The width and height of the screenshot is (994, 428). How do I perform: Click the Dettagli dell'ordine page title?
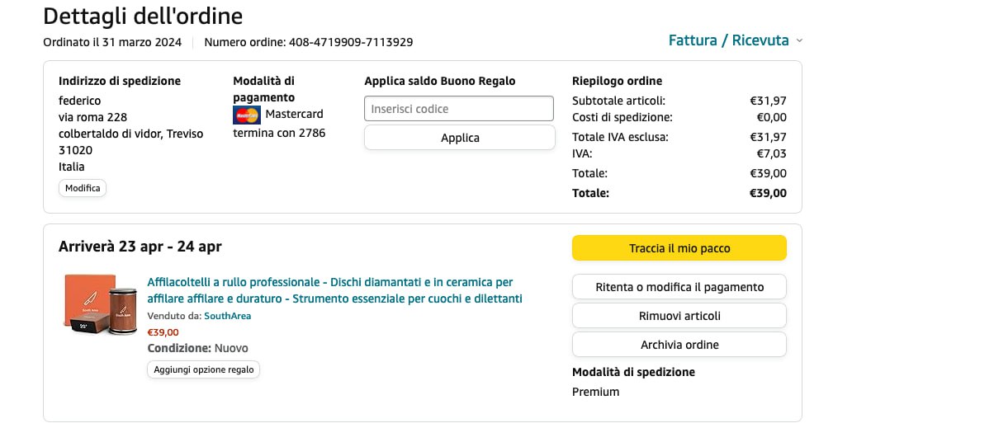(143, 16)
